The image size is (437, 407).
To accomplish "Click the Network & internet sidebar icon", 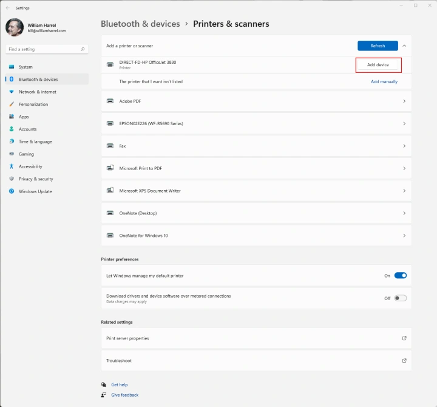I will click(x=12, y=92).
